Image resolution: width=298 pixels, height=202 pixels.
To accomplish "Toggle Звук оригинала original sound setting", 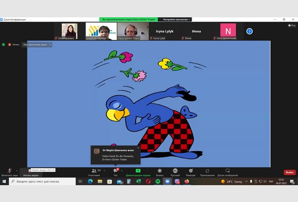I will [x=36, y=45].
